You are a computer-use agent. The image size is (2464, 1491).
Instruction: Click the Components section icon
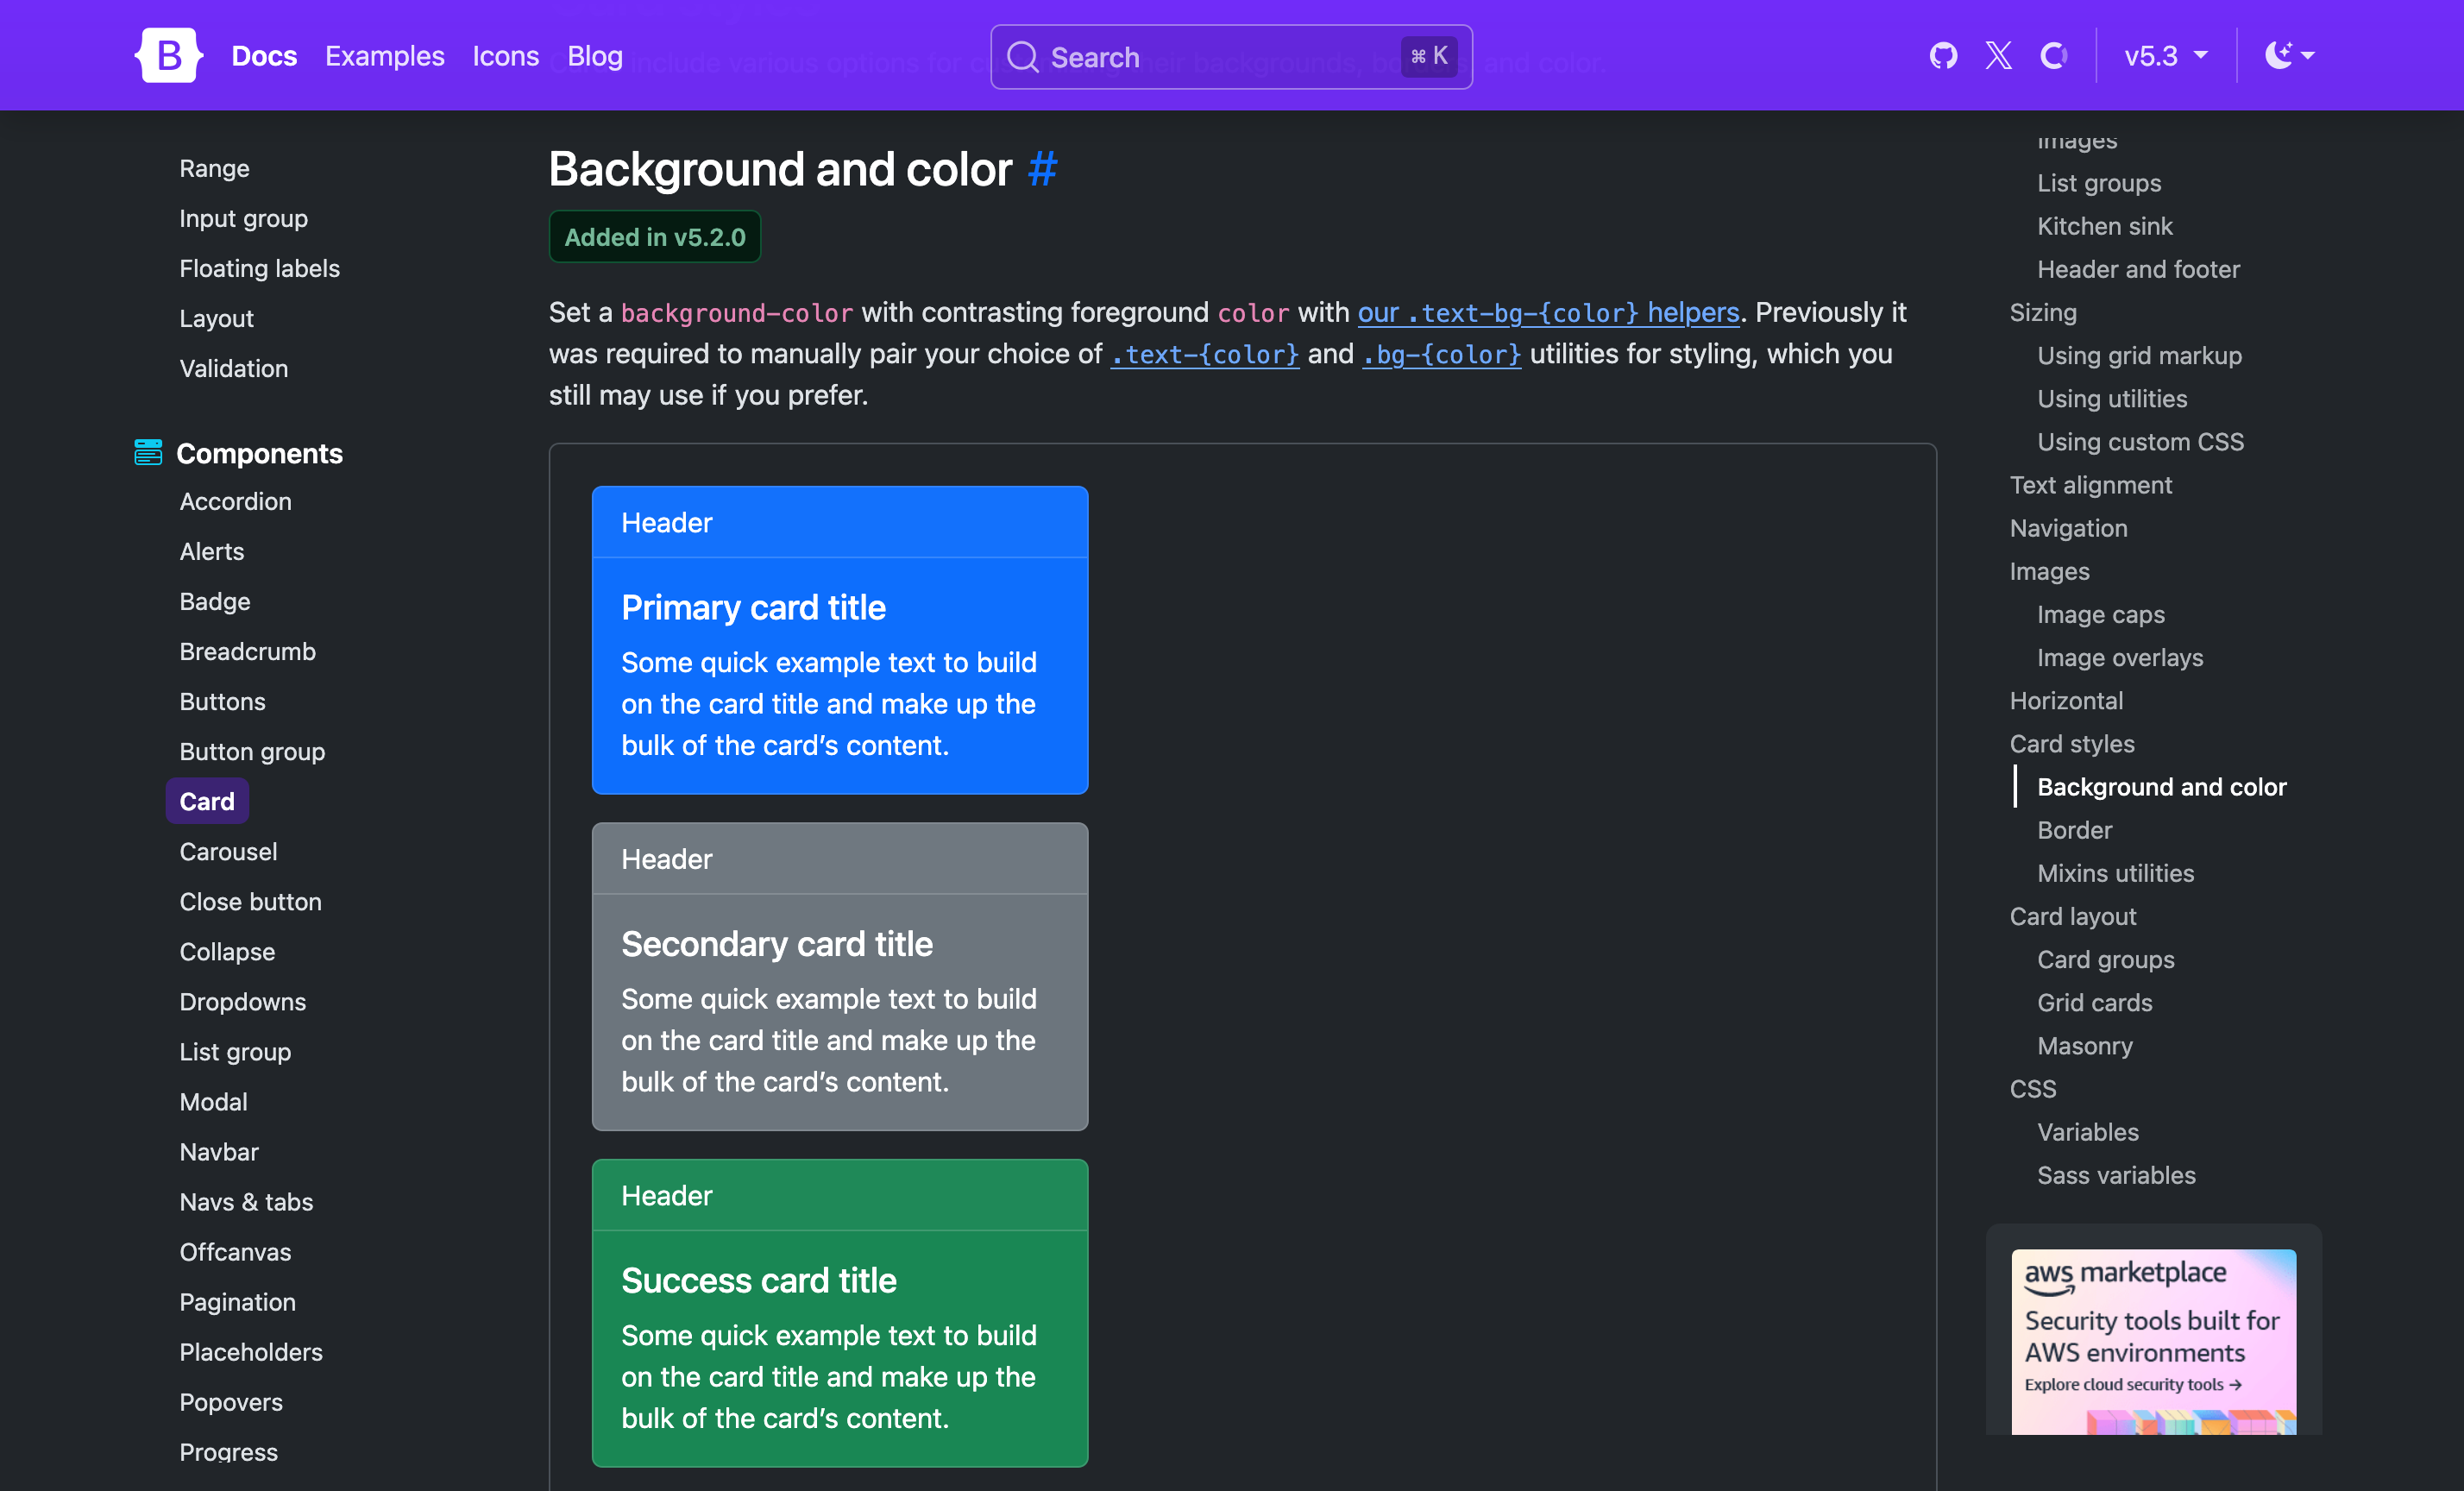(148, 453)
